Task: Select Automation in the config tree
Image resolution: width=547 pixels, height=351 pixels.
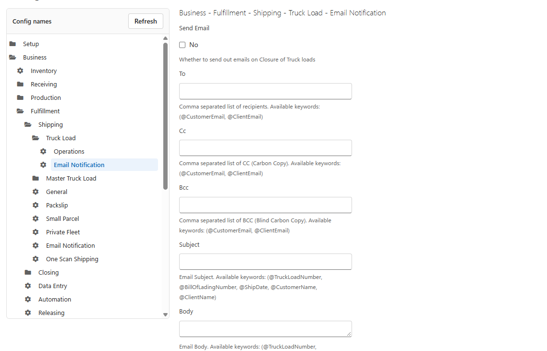Action: 55,299
